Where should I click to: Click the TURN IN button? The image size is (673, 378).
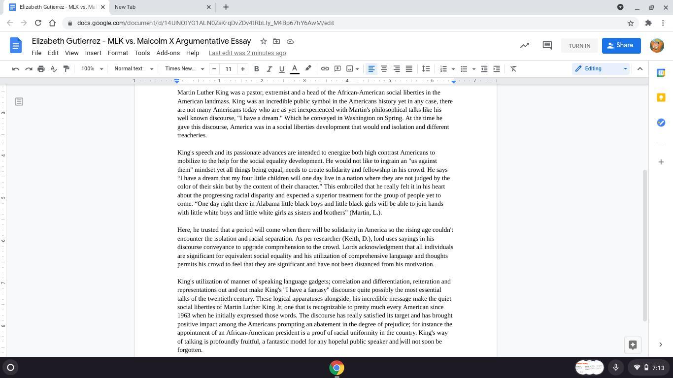[x=579, y=46]
